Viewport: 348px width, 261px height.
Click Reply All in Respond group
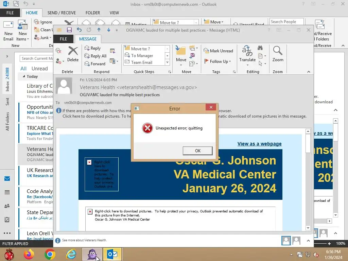click(x=95, y=56)
